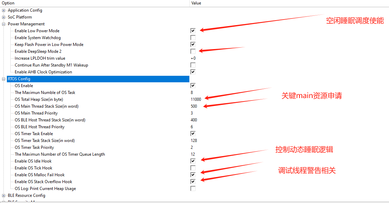
Task: Edit Main Thread Stack Size value 500
Action: [194, 106]
